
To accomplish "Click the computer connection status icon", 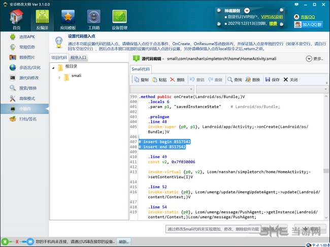I will (x=30, y=242).
